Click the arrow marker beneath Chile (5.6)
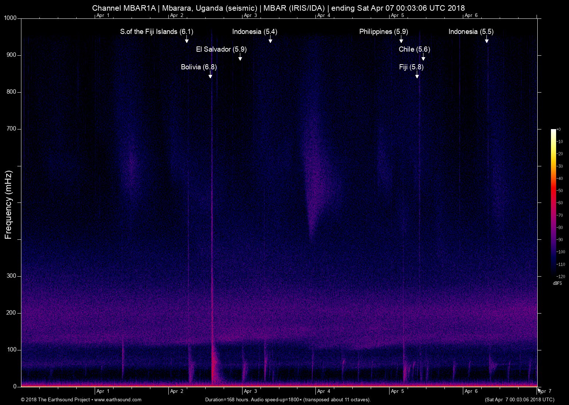The image size is (569, 405). coord(423,58)
